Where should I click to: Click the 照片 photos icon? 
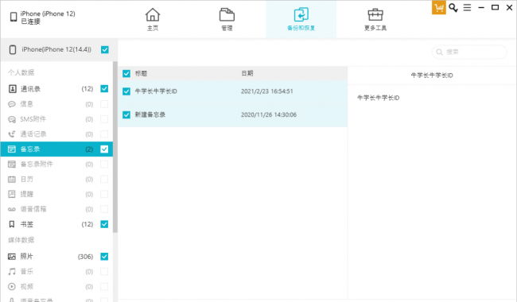pos(12,257)
